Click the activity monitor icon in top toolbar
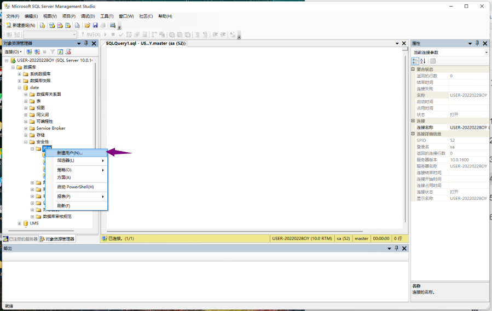492x311 pixels. coord(113,25)
